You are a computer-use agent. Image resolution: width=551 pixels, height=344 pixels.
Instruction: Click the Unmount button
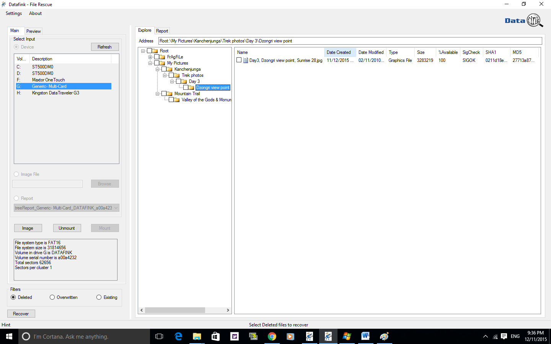click(67, 228)
